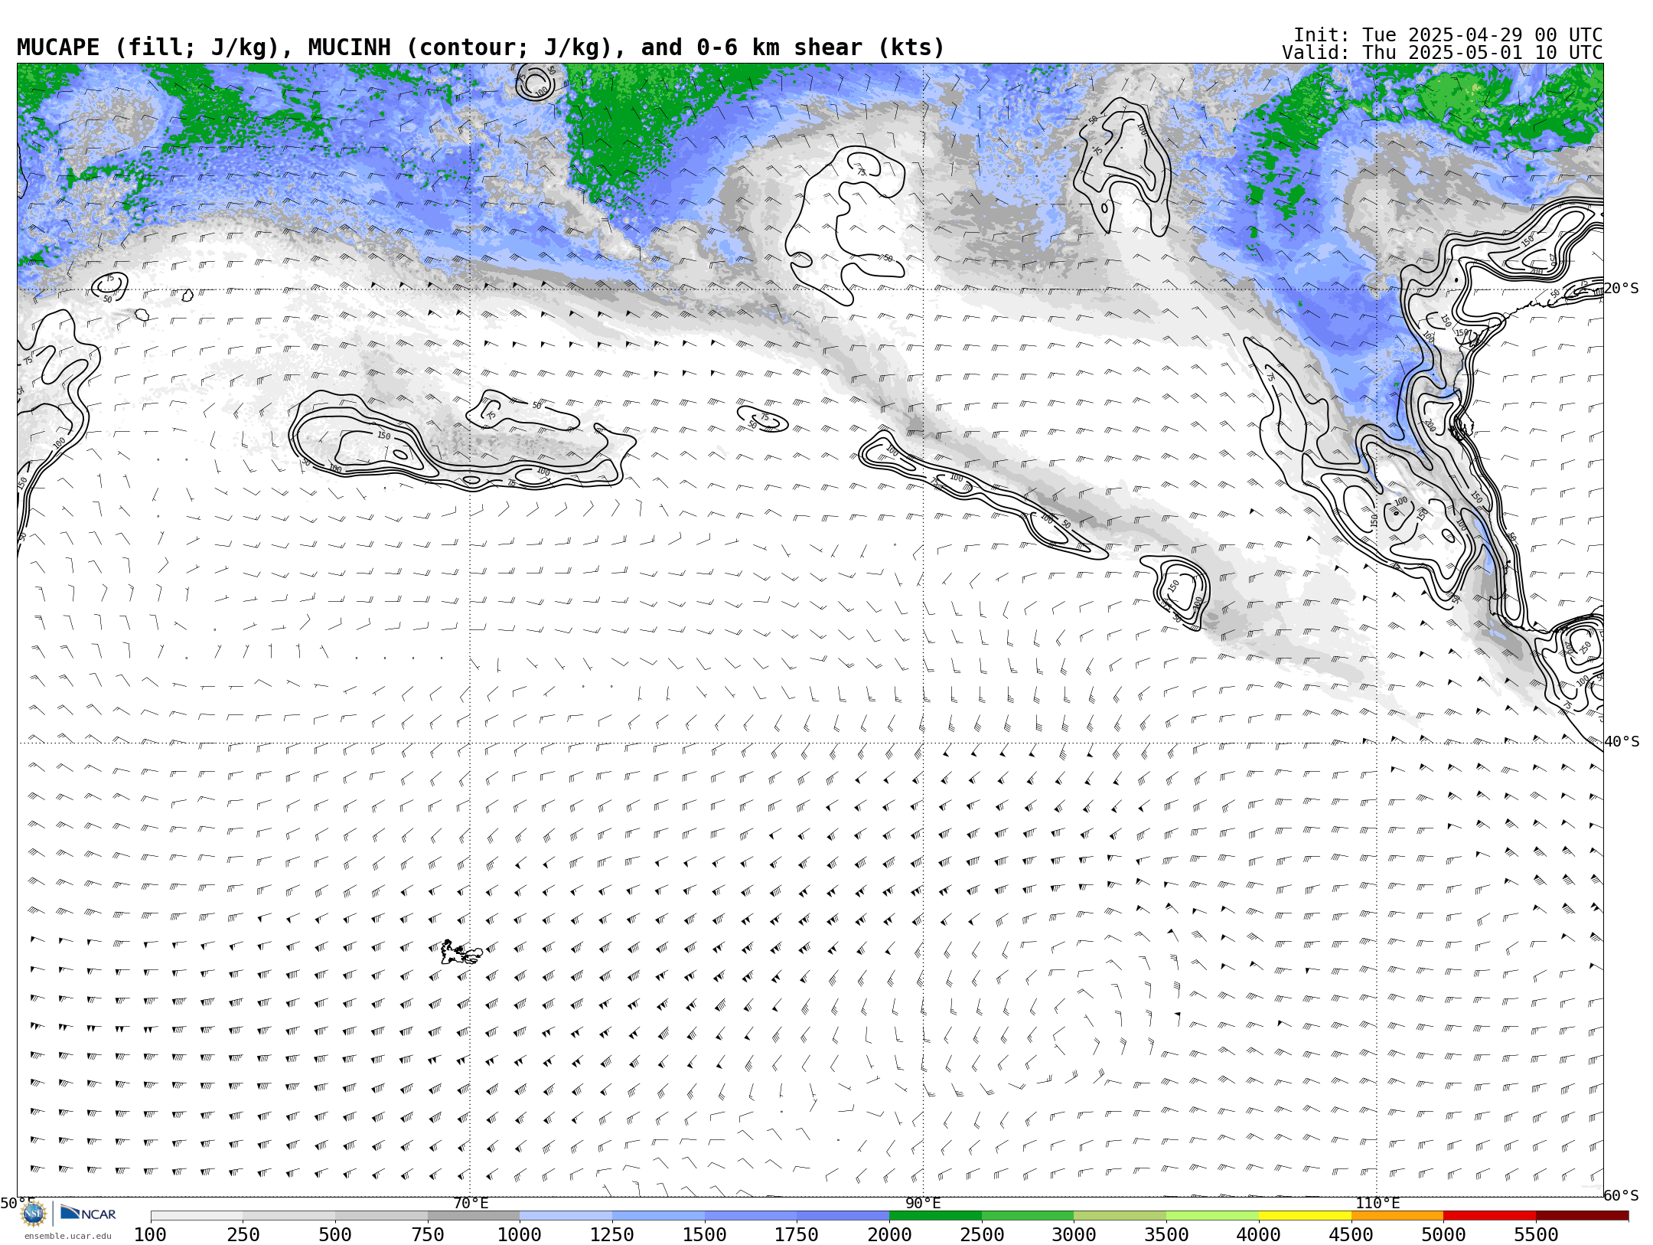Pick the pale blue 1000–1250 colorbar swatch
The height and width of the screenshot is (1245, 1653).
pos(566,1216)
